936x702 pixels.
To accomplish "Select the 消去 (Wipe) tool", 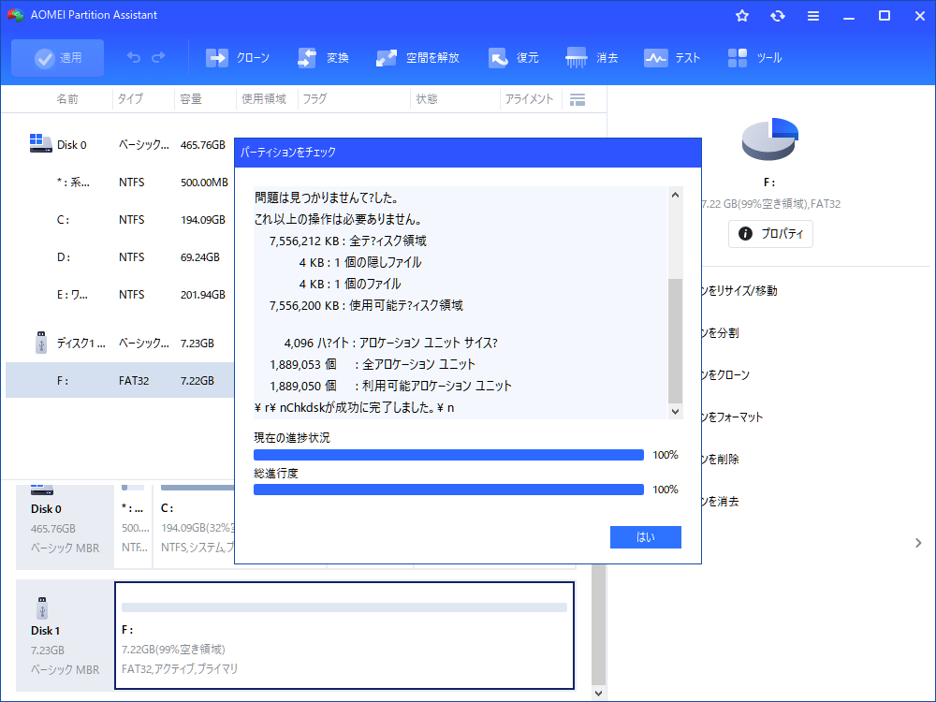I will [592, 57].
